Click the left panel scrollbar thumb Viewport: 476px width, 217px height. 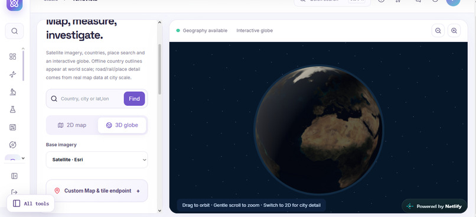(x=159, y=69)
